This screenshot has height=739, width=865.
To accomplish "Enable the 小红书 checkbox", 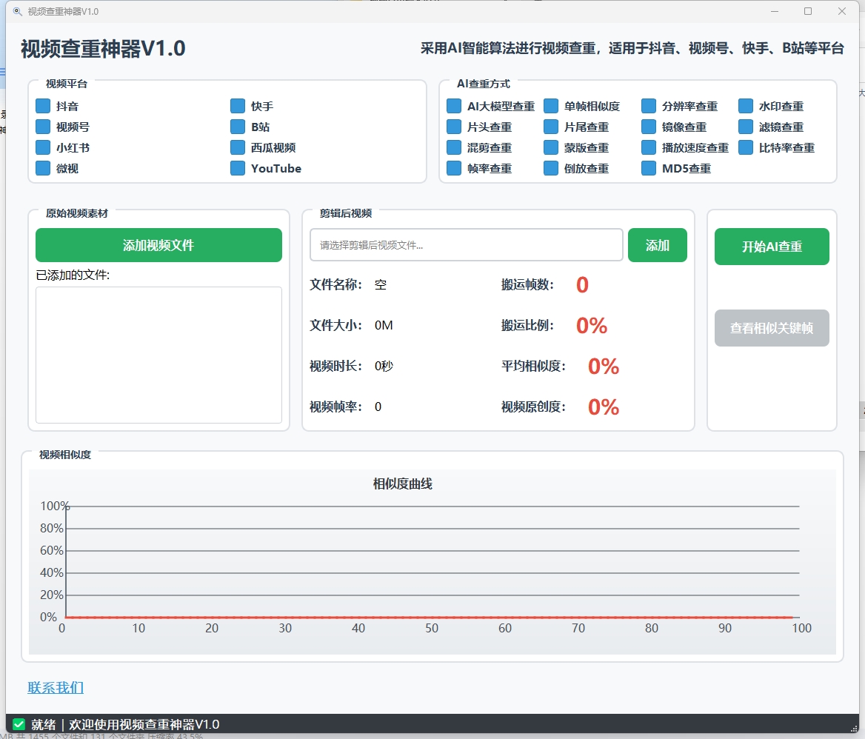I will 44,147.
